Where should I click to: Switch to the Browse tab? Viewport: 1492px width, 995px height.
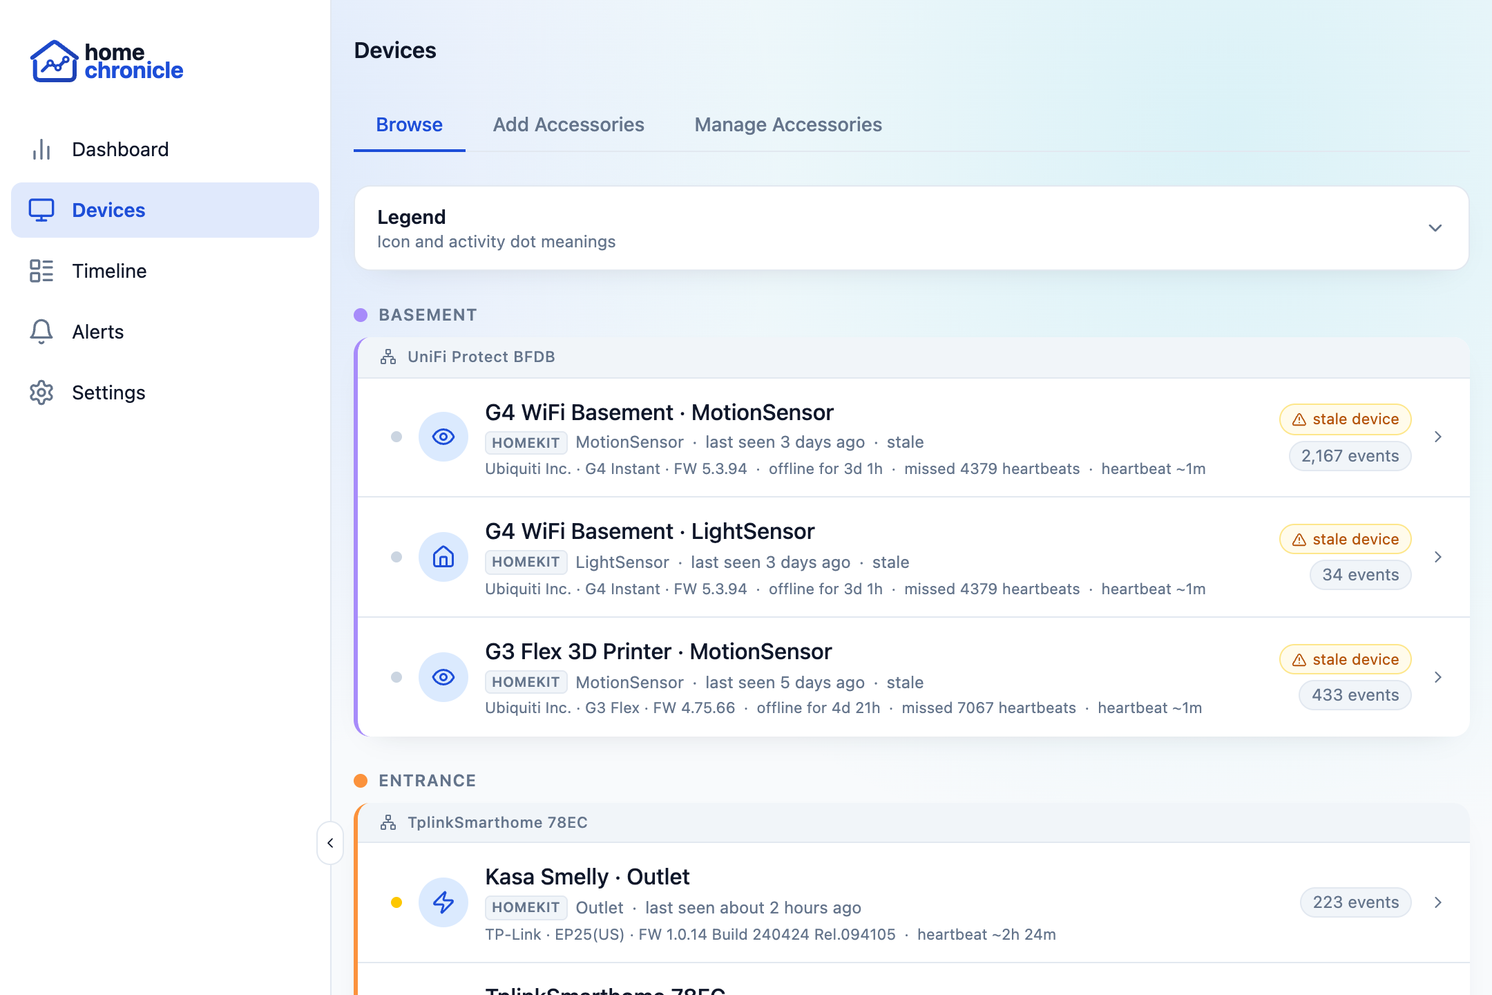click(x=410, y=124)
